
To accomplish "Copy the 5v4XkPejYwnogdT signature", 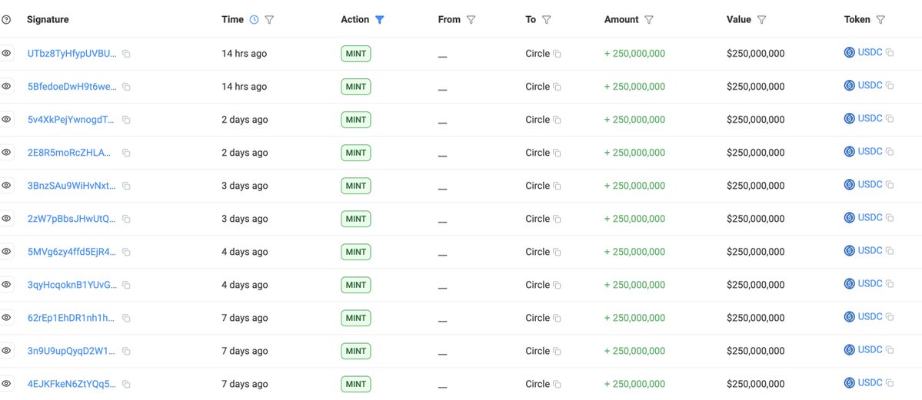I will pyautogui.click(x=126, y=120).
